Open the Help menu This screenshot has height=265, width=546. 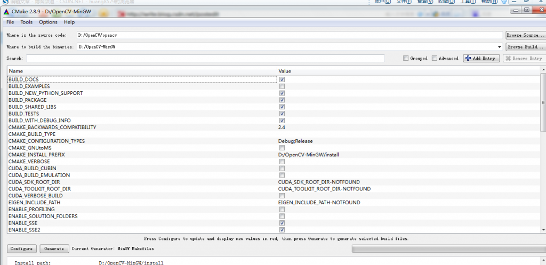click(x=69, y=22)
